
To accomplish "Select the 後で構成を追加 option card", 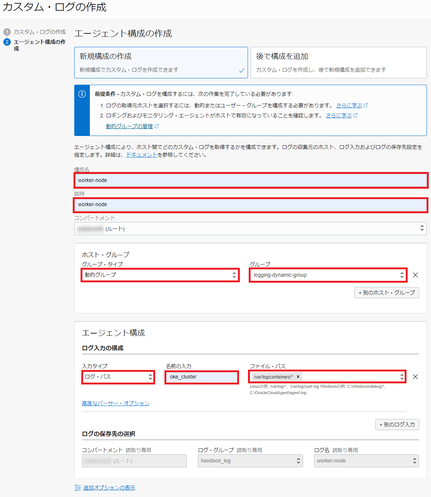I will (x=338, y=62).
